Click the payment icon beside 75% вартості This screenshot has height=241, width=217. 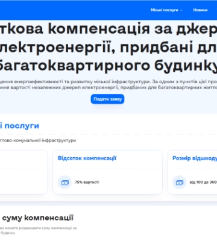click(64, 182)
